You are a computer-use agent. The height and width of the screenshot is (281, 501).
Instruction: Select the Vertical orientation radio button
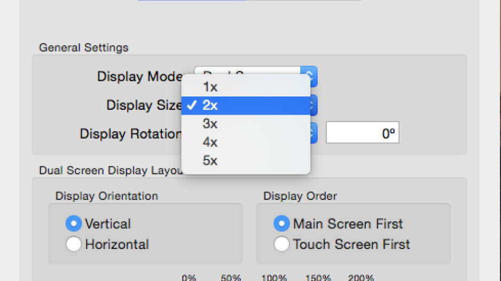click(74, 223)
